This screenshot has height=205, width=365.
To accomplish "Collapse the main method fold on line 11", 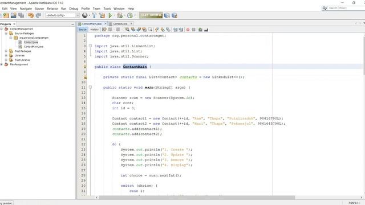I will click(90, 87).
